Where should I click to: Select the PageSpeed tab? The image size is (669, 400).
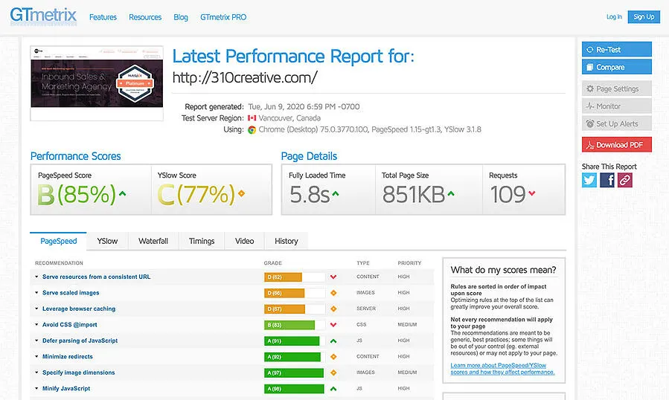point(59,241)
